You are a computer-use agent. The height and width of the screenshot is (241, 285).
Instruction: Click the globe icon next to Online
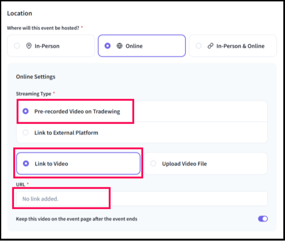point(119,46)
